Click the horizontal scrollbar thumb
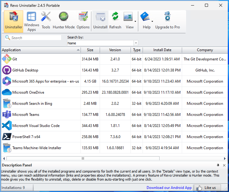This screenshot has width=229, height=192. tap(83, 158)
